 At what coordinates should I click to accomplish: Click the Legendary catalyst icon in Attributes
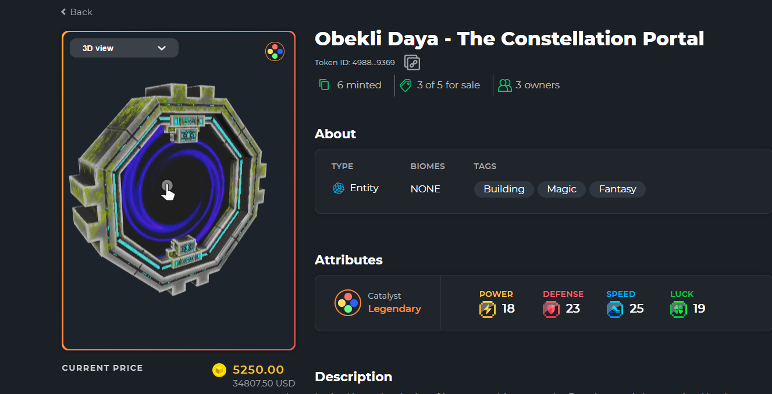point(347,302)
